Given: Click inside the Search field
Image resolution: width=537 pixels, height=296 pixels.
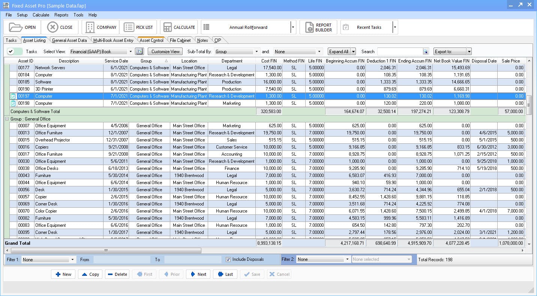Looking at the screenshot, I should point(400,51).
